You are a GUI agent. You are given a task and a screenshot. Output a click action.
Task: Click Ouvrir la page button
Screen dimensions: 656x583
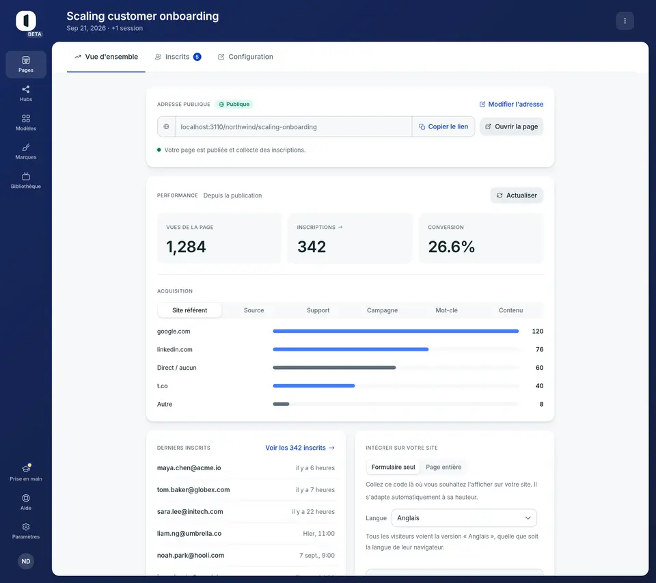coord(511,126)
